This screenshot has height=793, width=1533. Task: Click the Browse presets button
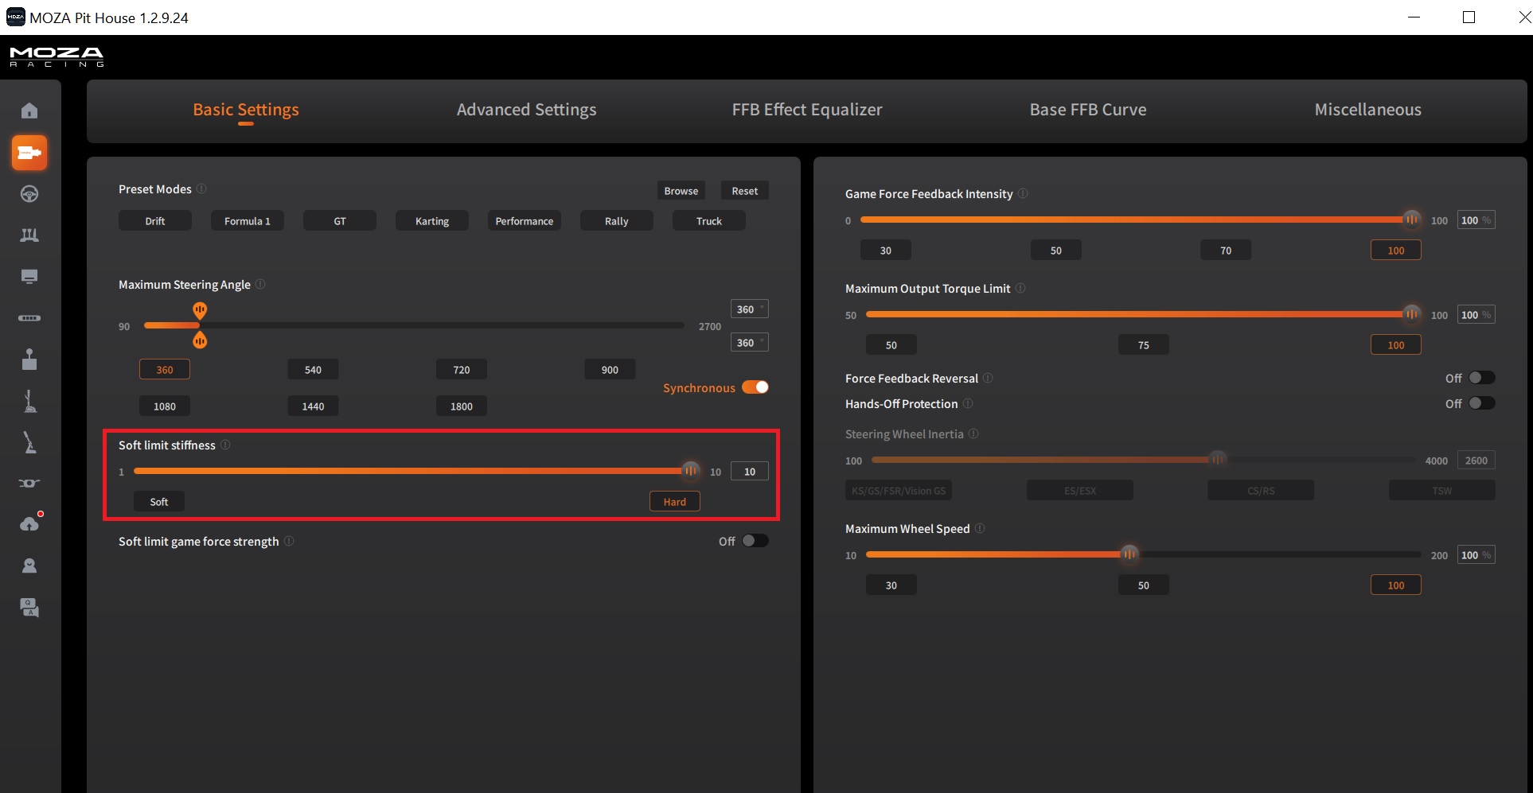(681, 191)
